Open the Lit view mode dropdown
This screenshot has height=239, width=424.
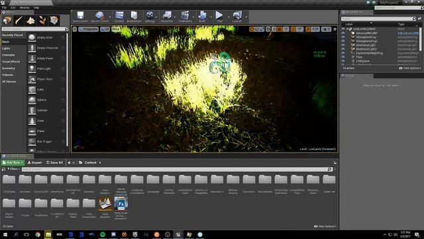(x=105, y=29)
